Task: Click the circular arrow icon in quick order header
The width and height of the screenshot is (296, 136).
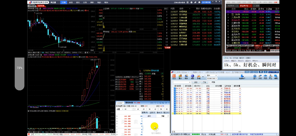Action: (x=158, y=103)
